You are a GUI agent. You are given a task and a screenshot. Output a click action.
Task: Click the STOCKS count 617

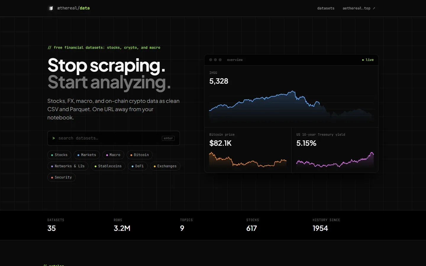tap(251, 228)
